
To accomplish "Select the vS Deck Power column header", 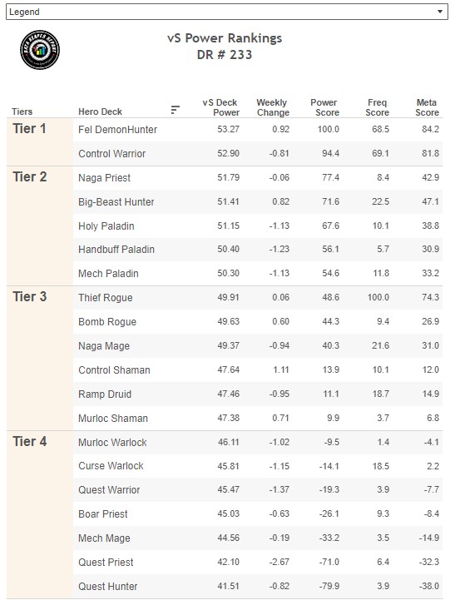I will pos(220,107).
